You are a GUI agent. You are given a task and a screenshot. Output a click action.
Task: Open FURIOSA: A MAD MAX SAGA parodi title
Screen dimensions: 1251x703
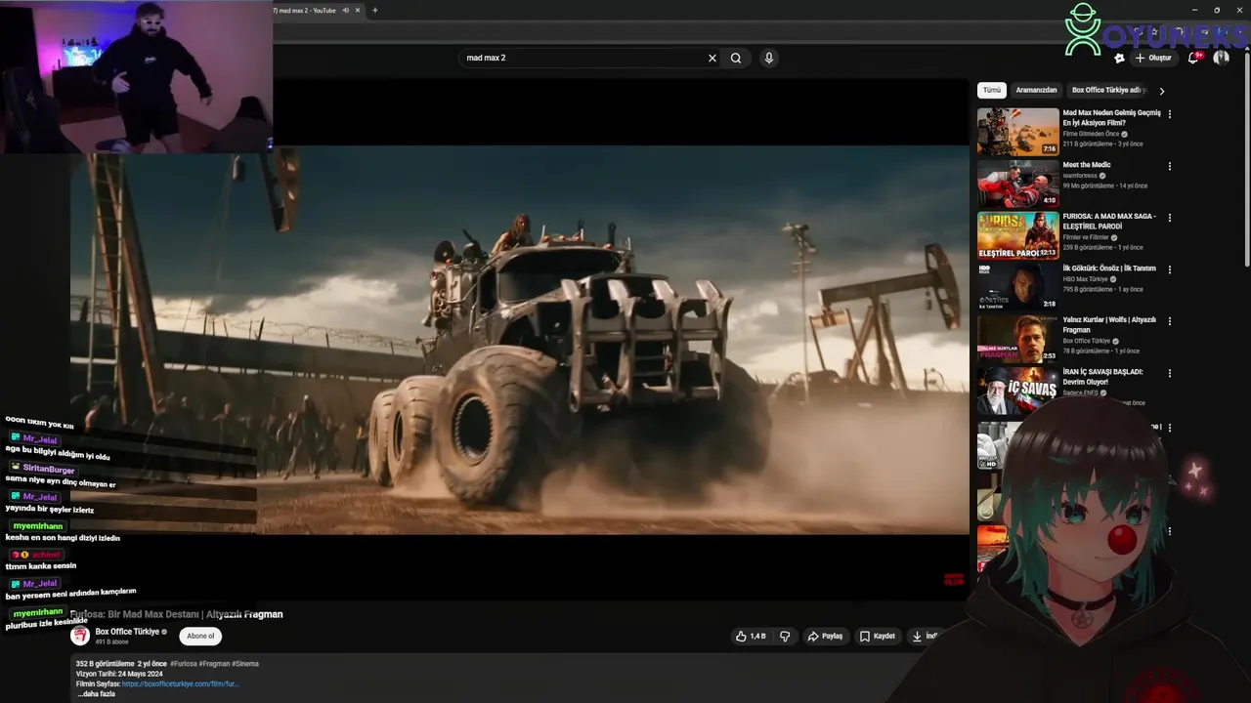pos(1109,221)
